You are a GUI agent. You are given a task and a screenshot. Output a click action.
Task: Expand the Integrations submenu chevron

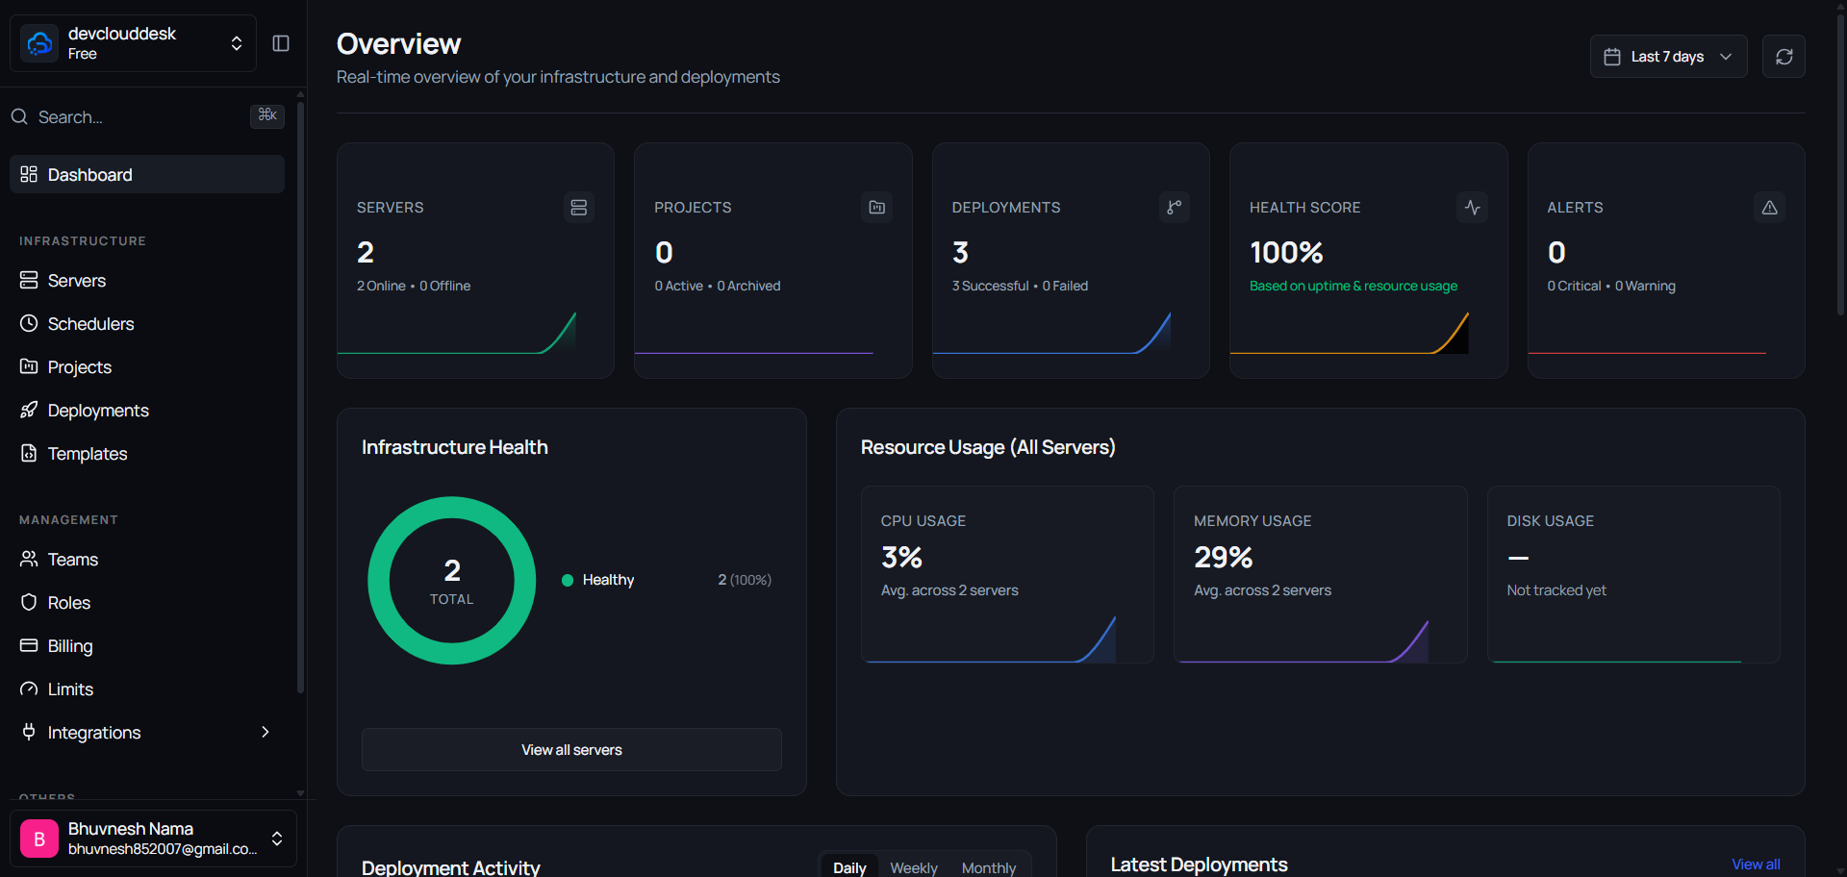(266, 733)
